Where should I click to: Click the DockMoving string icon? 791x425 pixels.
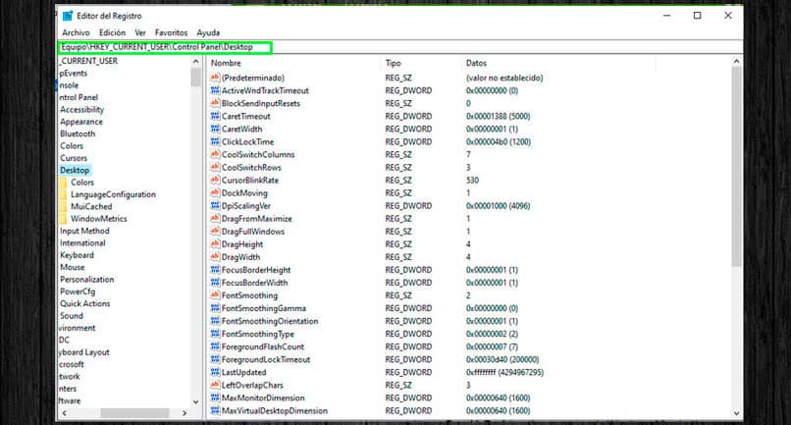[x=215, y=192]
